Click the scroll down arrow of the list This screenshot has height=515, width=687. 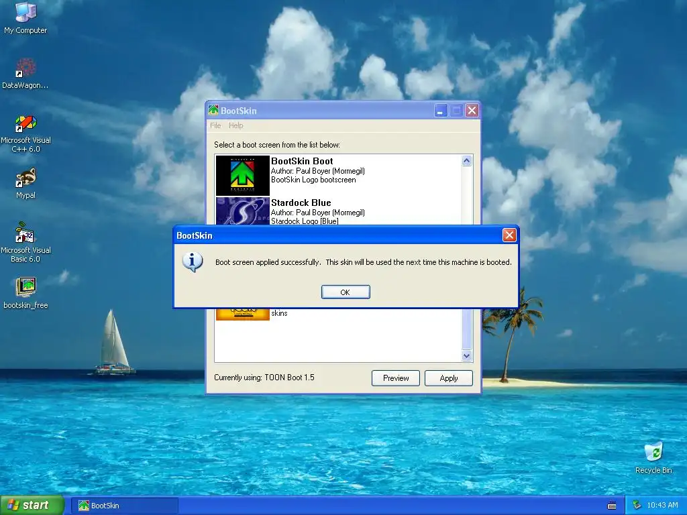pos(467,355)
